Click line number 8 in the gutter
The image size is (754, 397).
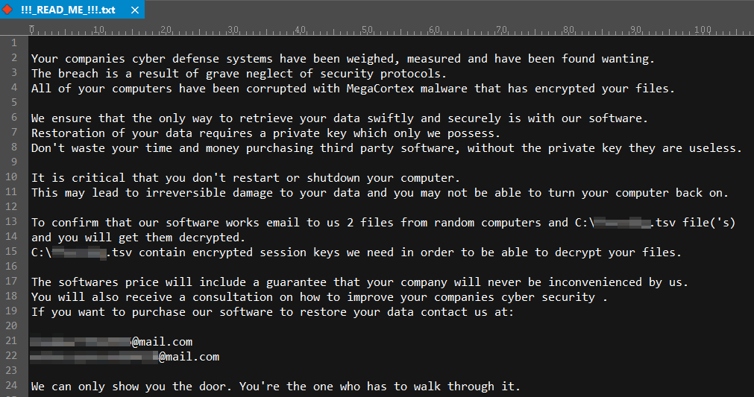tap(13, 147)
